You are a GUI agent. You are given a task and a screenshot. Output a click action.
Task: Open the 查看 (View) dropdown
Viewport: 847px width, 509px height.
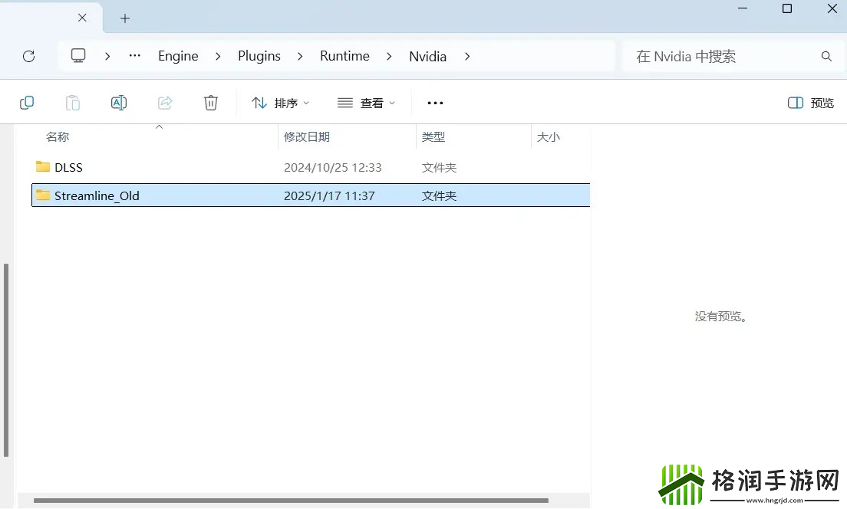(366, 102)
